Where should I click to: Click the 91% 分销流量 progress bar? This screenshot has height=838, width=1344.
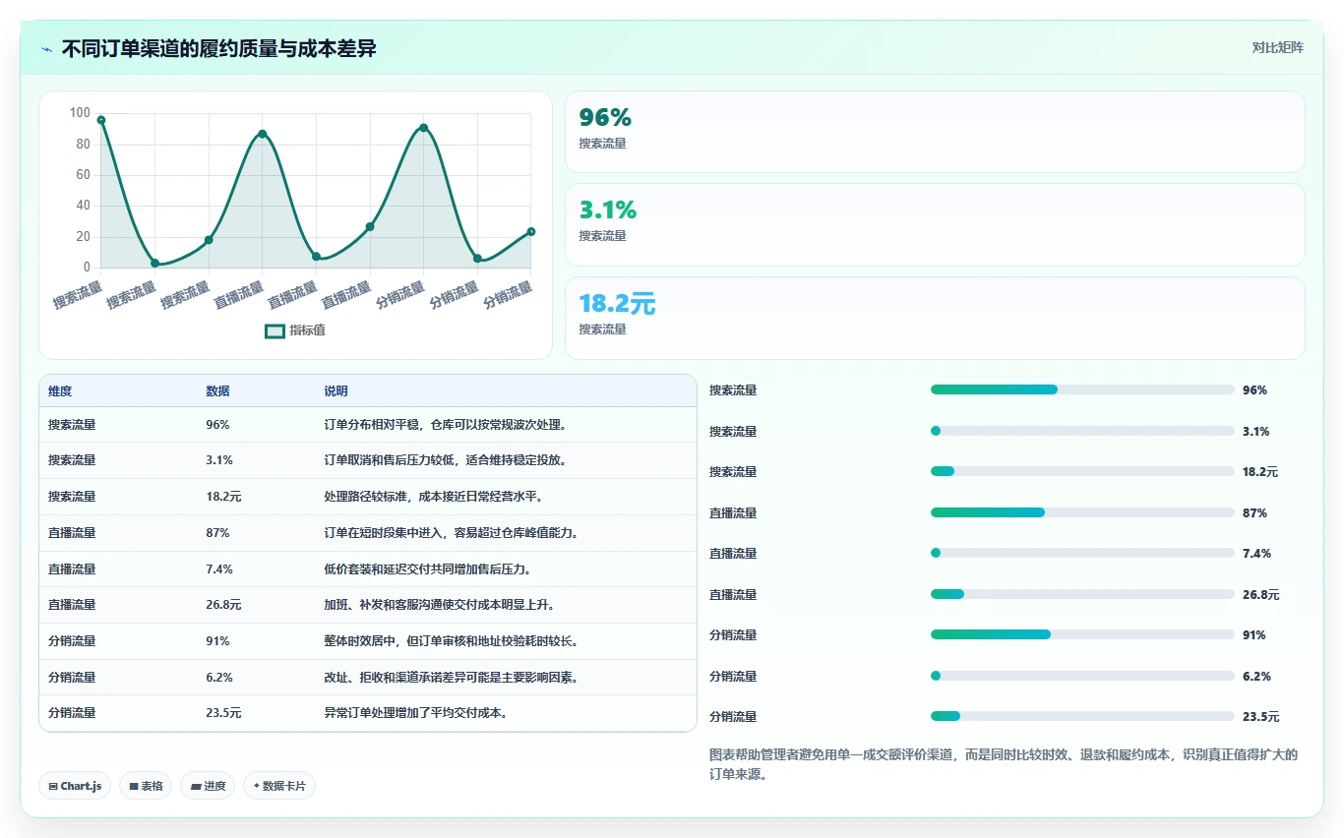[1082, 634]
